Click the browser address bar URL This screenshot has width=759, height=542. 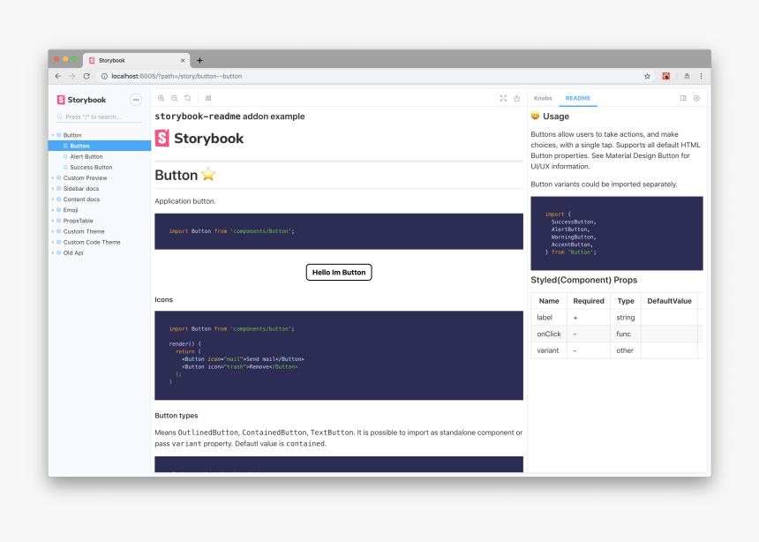click(177, 76)
